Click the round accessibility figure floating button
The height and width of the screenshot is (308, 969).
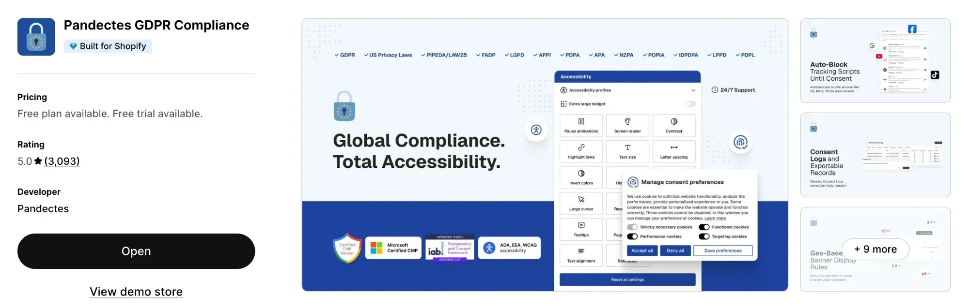(536, 130)
